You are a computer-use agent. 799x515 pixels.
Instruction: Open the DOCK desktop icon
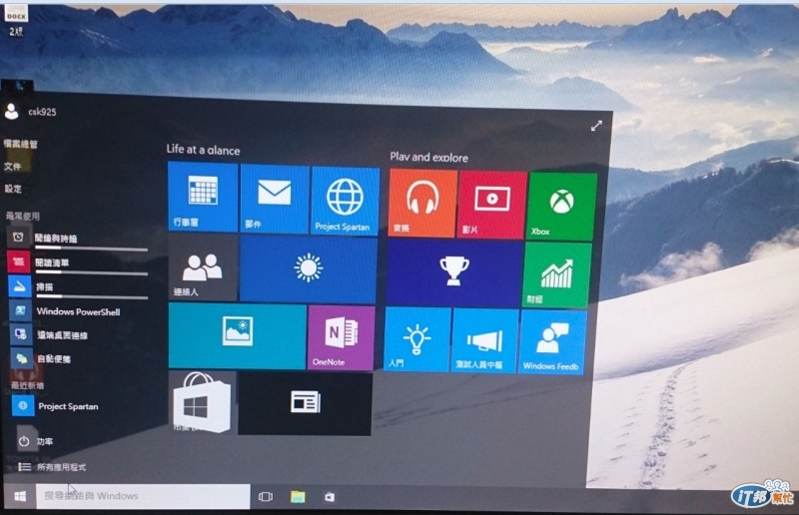tap(16, 20)
